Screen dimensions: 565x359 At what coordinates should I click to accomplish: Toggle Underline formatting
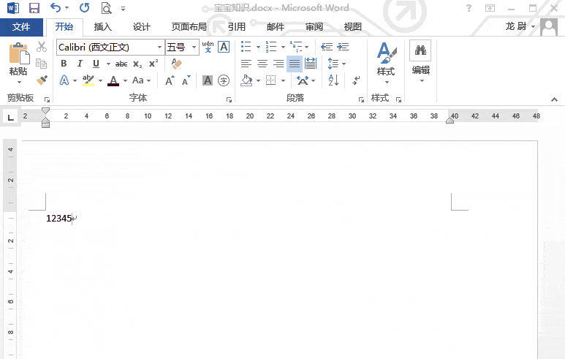point(96,64)
